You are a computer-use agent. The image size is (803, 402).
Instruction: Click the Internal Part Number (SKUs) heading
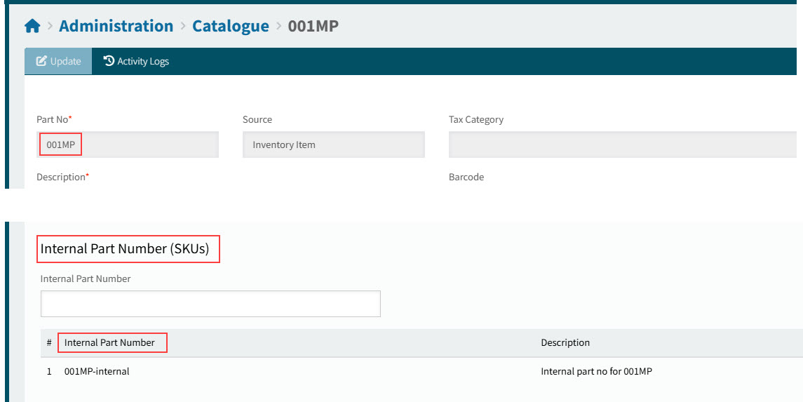(125, 249)
